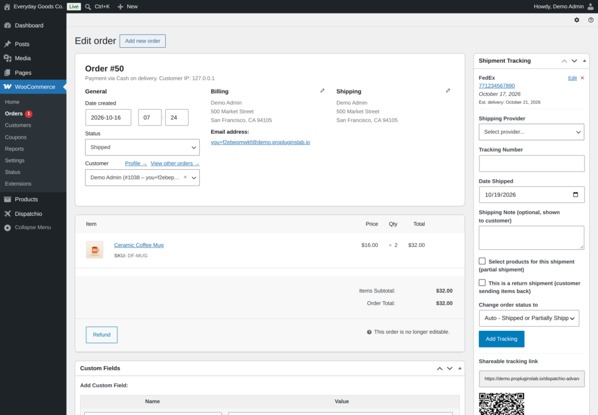Click the Tracking Number input field
The width and height of the screenshot is (598, 415).
tap(531, 163)
